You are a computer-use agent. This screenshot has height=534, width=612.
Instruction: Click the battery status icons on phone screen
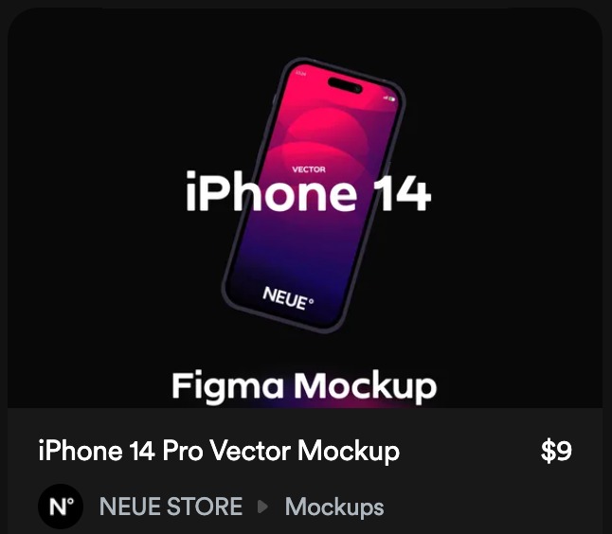coord(389,98)
